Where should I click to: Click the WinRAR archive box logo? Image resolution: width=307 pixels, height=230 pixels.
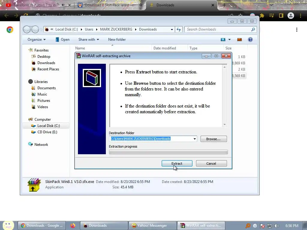[92, 78]
